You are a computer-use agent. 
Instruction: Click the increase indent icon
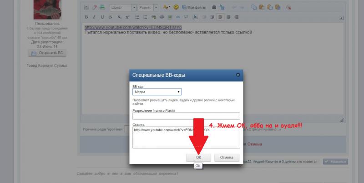(212, 17)
